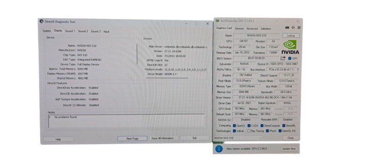Click the '4062 MB' Shared Memory value
Image resolution: width=374 pixels, height=168 pixels.
[x=83, y=78]
